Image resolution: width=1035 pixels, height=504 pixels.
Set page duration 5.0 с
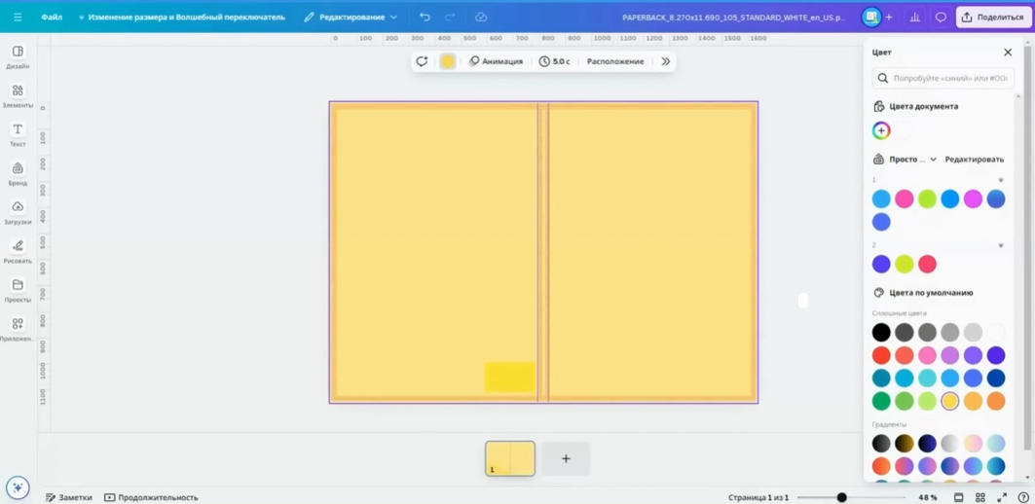(x=555, y=61)
